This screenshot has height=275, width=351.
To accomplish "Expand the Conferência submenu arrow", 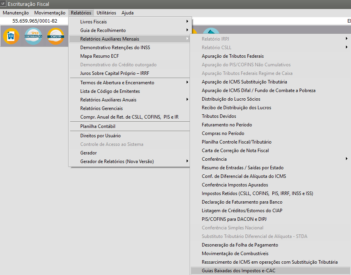I will pyautogui.click(x=346, y=159).
